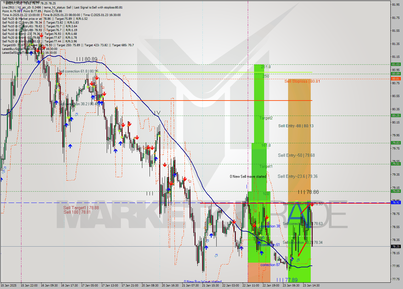Click the '22 Jan 11:00' time axis label
Image resolution: width=403 pixels, height=289 pixels.
[x=251, y=286]
